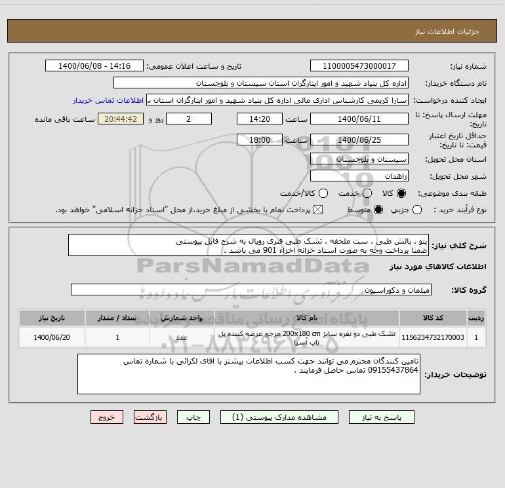Click product code 1156234732170003 cell

click(x=433, y=337)
